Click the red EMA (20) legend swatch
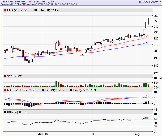This screenshot has height=137, width=162. tap(5, 10)
